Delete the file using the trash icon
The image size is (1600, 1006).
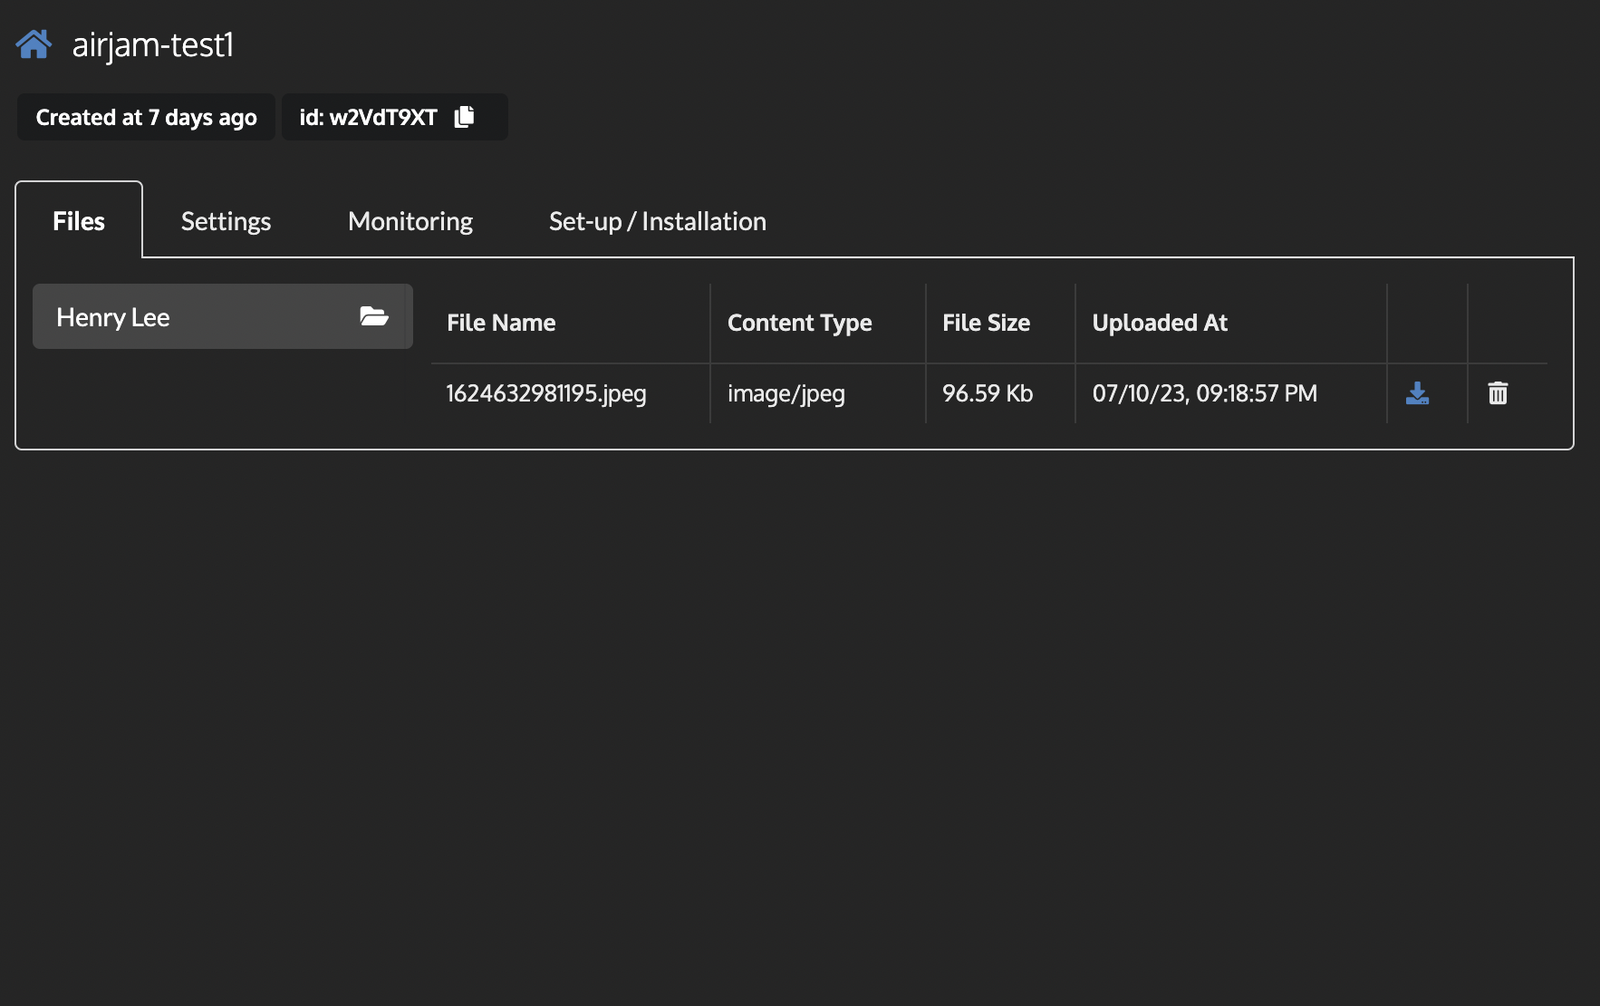(x=1497, y=393)
